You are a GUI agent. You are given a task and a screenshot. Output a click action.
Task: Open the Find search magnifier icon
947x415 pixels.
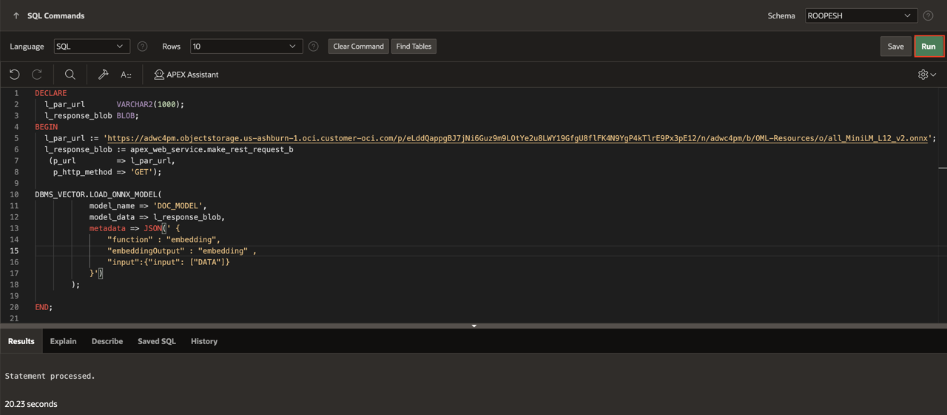click(x=70, y=75)
